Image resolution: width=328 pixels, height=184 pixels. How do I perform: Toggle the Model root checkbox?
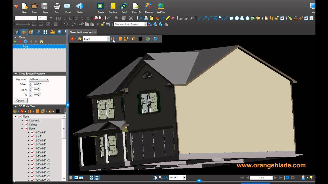tap(20, 117)
